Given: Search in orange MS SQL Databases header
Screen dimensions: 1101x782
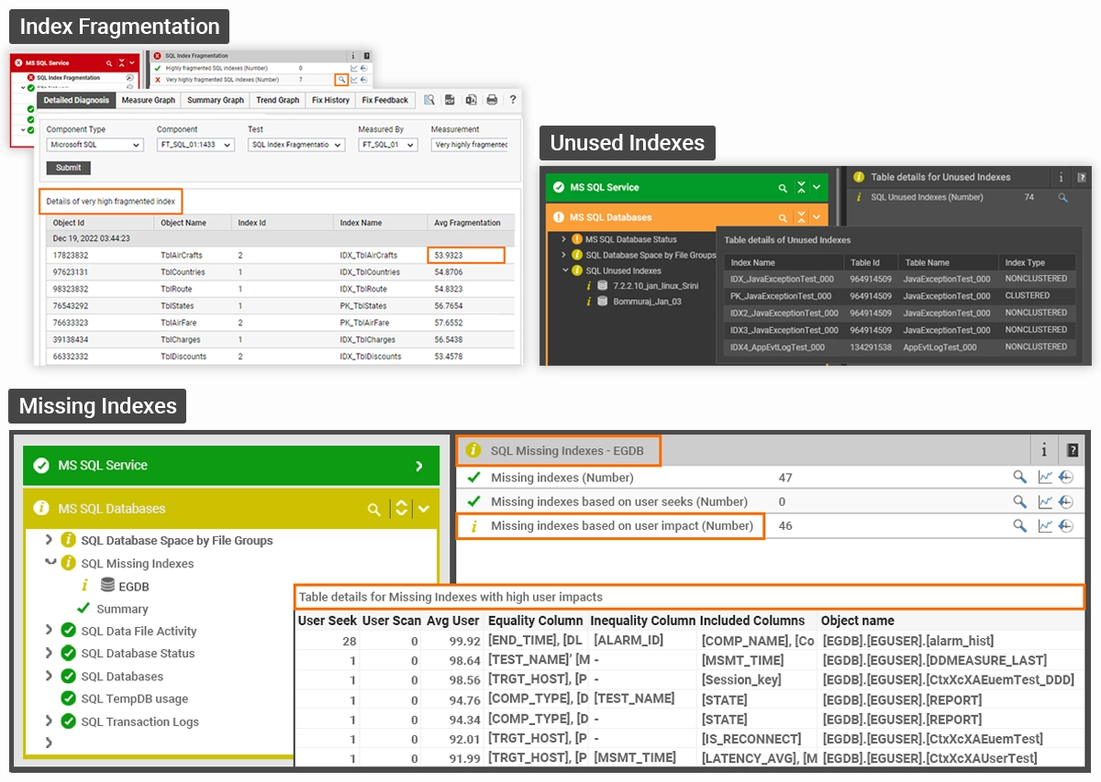Looking at the screenshot, I should pyautogui.click(x=783, y=218).
